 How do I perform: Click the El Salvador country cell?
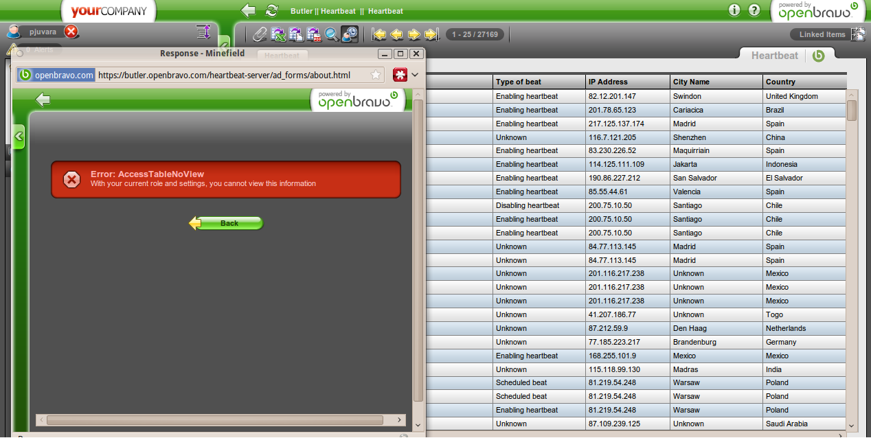pyautogui.click(x=804, y=178)
